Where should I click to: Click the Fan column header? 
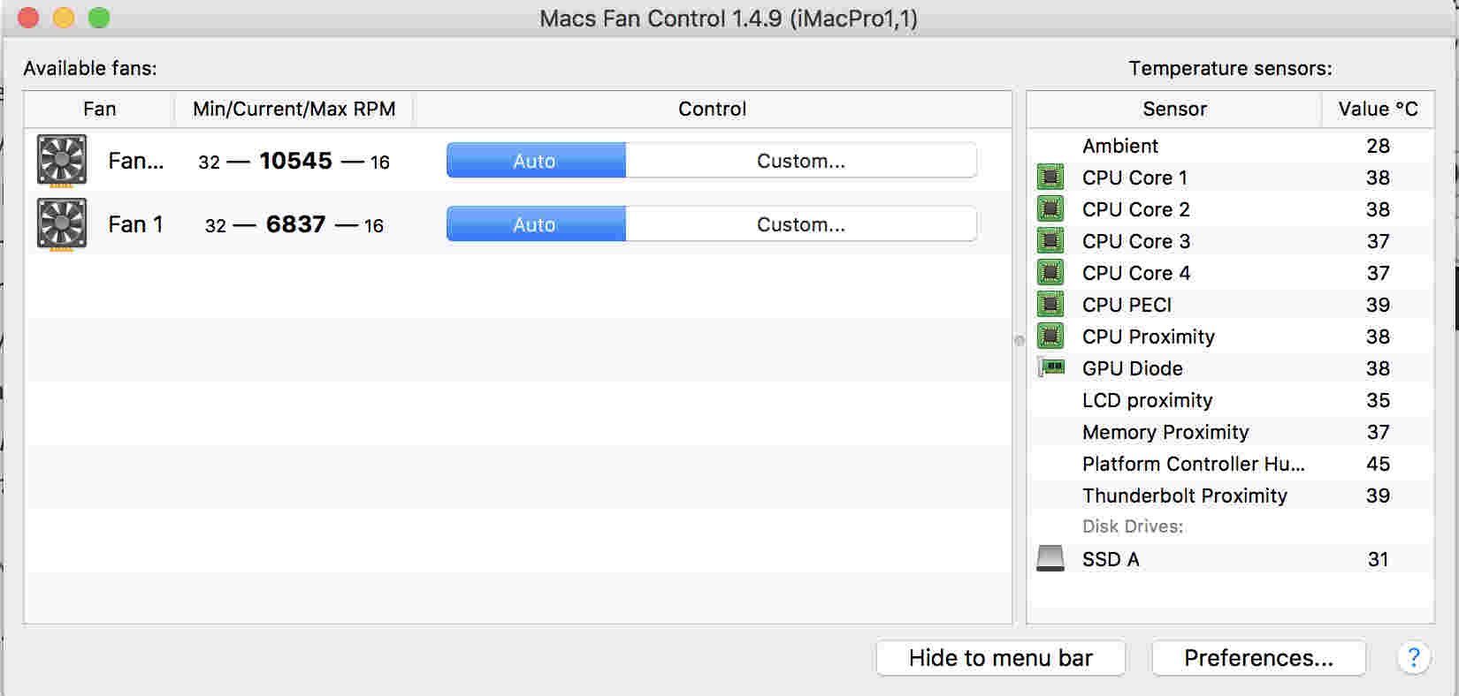click(99, 109)
